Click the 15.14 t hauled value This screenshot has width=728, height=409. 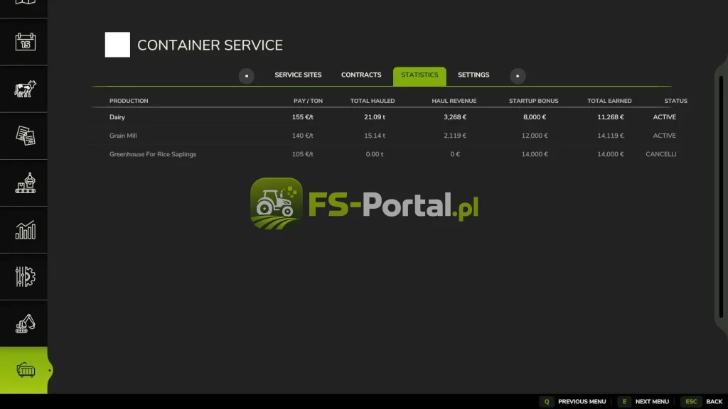[374, 136]
